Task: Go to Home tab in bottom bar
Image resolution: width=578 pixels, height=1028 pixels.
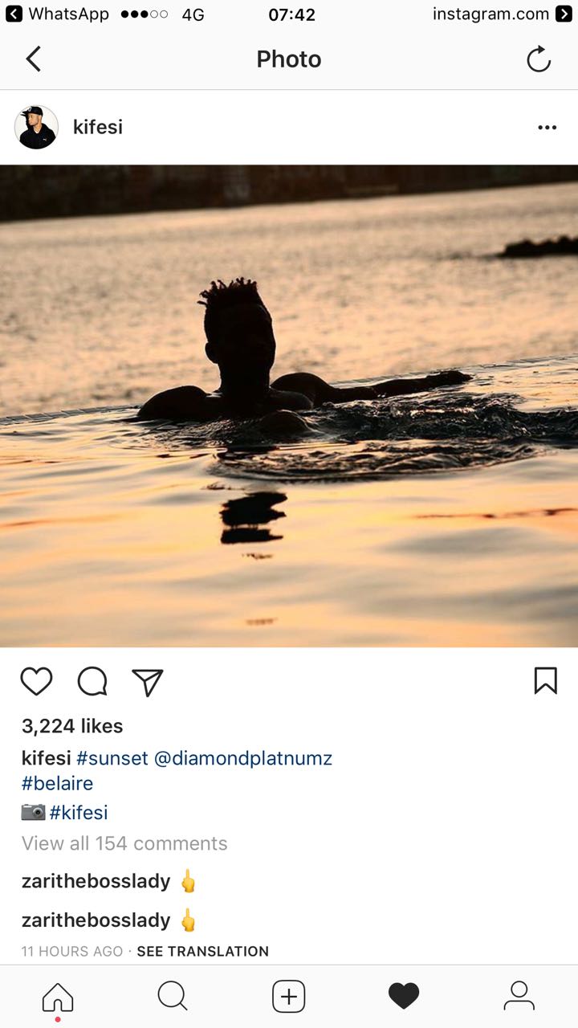Action: [58, 997]
